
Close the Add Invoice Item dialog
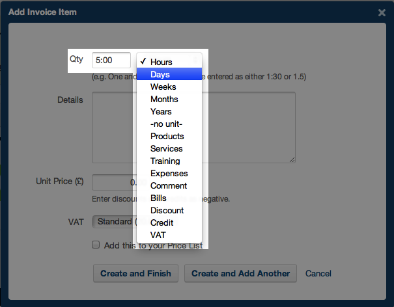click(382, 12)
